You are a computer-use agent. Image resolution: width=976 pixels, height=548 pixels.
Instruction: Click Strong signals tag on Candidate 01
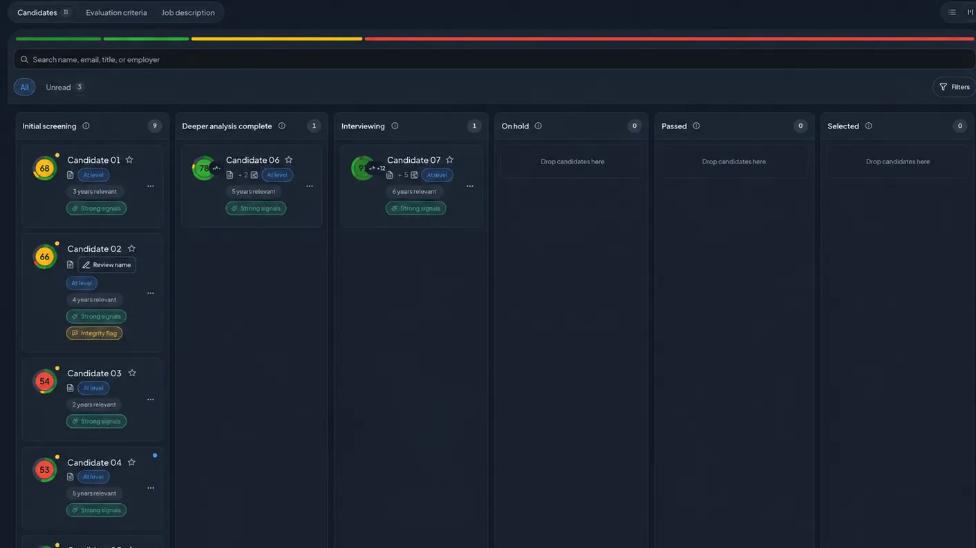click(96, 208)
